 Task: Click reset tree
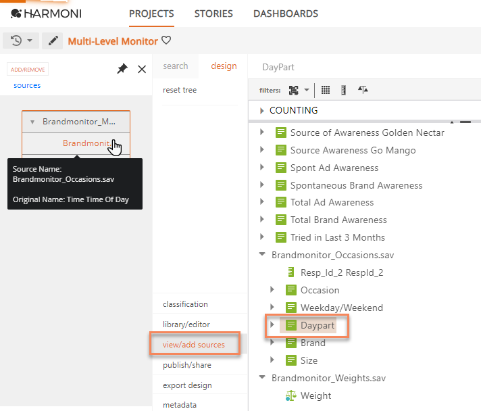180,90
